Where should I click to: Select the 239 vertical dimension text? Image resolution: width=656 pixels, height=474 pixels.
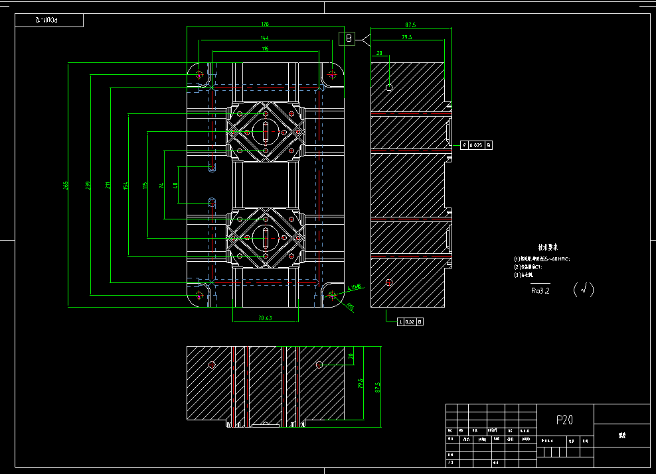(x=88, y=186)
